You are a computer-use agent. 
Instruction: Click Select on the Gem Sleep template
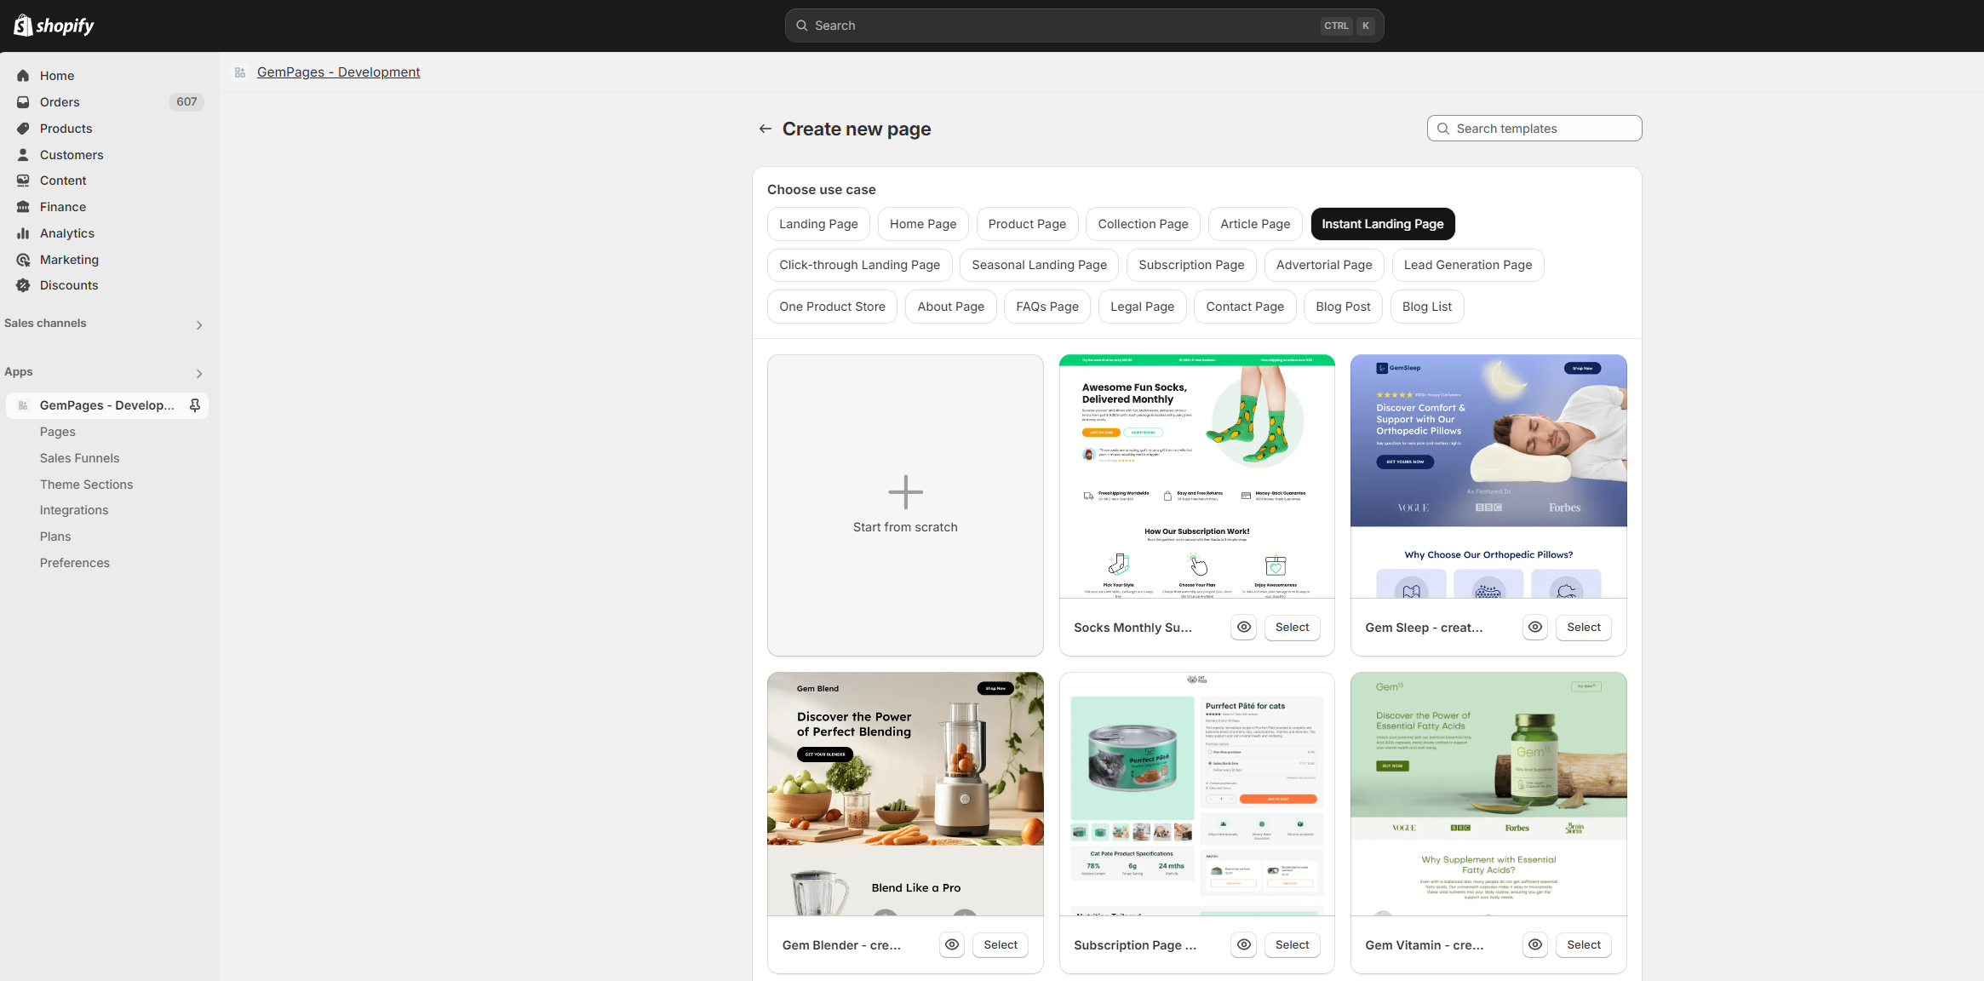(x=1583, y=627)
